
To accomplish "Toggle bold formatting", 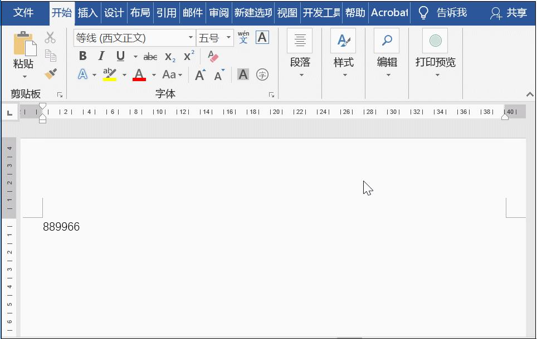I will [x=83, y=56].
